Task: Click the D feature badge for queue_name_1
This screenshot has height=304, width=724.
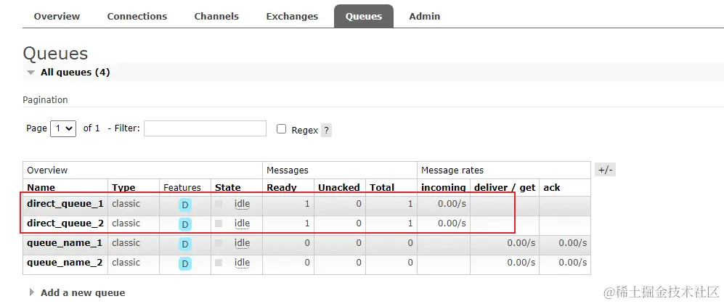Action: [x=185, y=244]
